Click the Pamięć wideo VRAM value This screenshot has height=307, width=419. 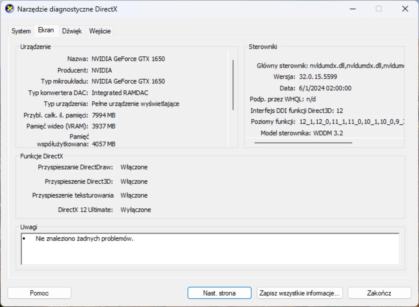(104, 126)
